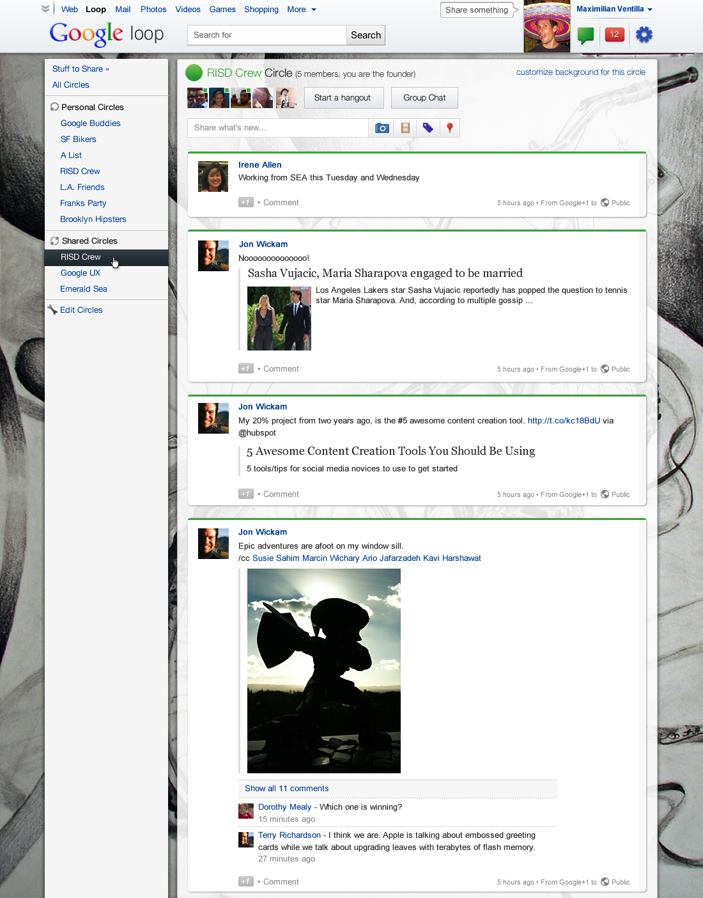Open the Web navigation item
This screenshot has width=703, height=898.
click(70, 9)
